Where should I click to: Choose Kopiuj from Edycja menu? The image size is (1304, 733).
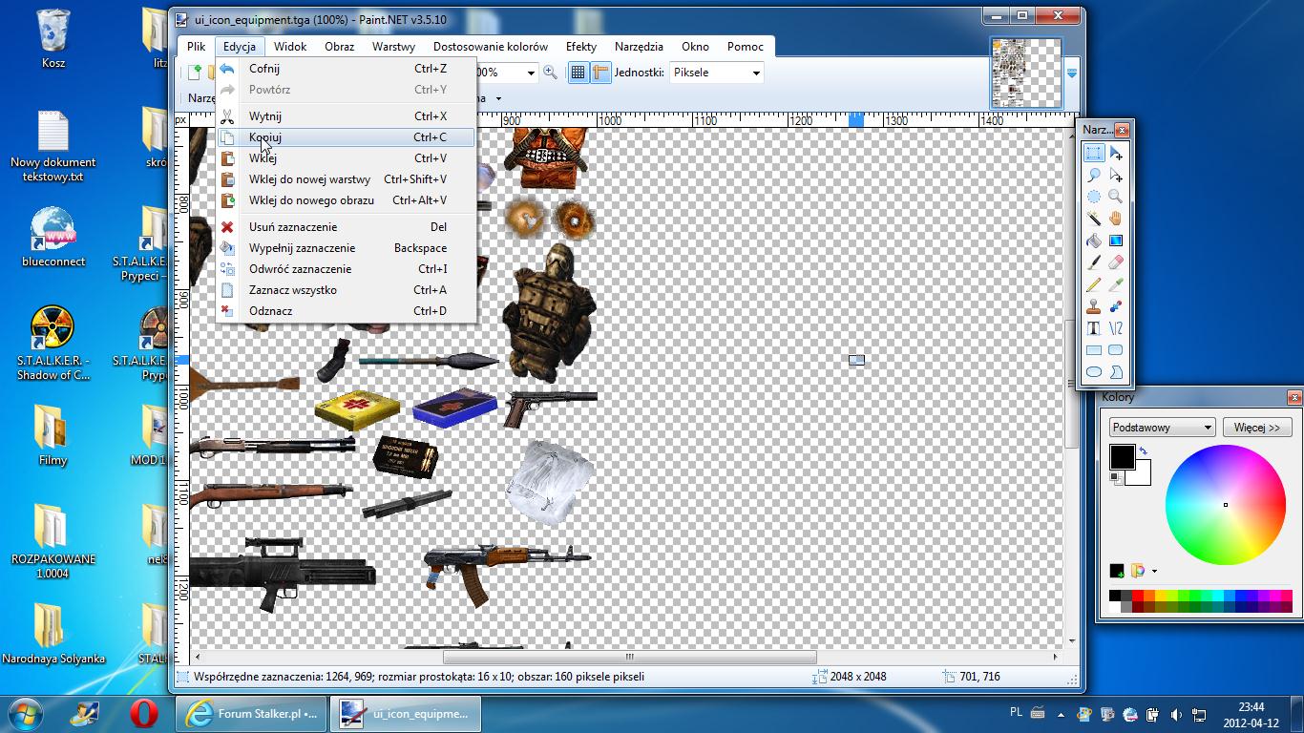tap(346, 137)
